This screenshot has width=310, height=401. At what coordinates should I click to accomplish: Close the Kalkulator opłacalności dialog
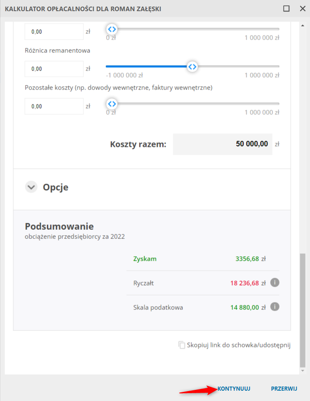(x=302, y=8)
